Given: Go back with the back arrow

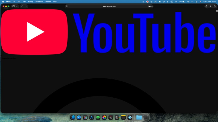Looking at the screenshot, I should [x=22, y=6].
